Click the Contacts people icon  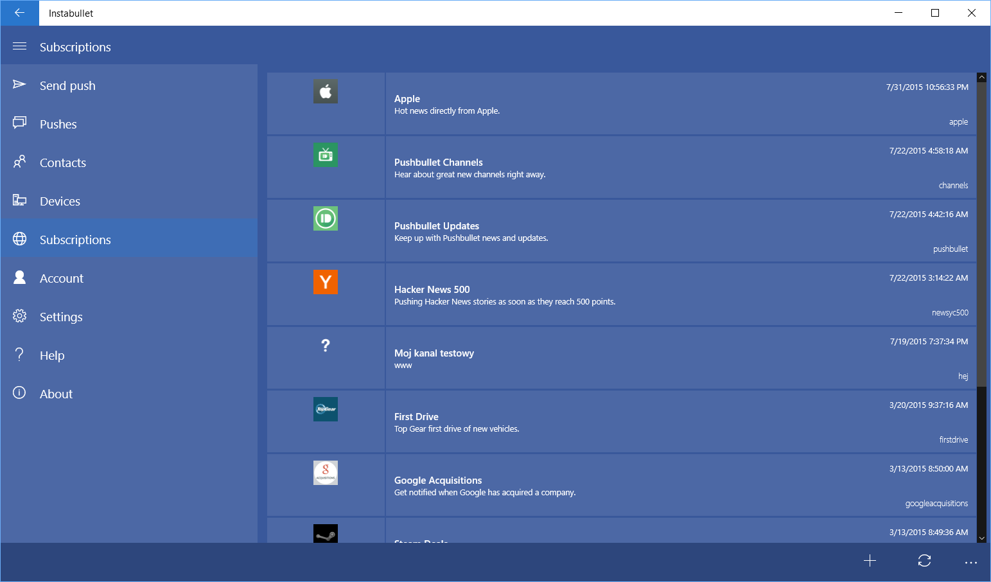point(19,162)
